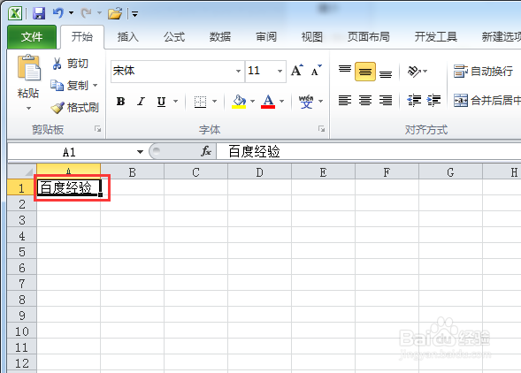Viewport: 521px width, 373px height.
Task: Click the wén phonetic guide icon
Action: (306, 101)
